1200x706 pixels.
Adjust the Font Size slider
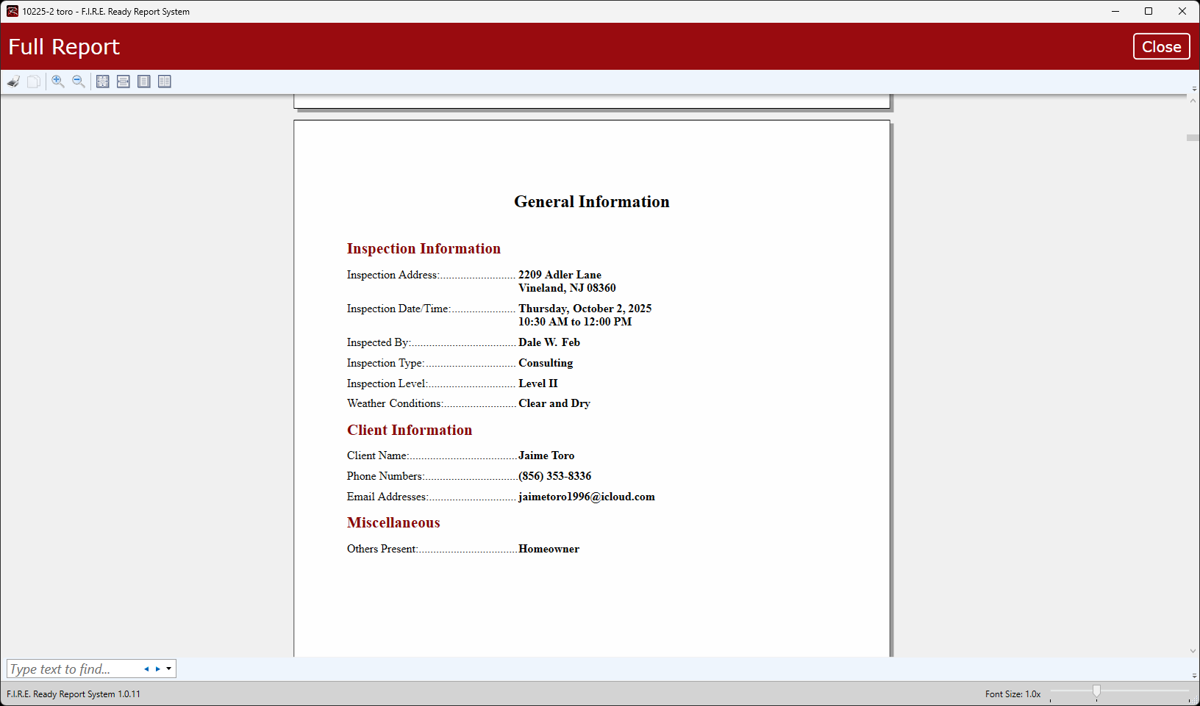(1096, 691)
